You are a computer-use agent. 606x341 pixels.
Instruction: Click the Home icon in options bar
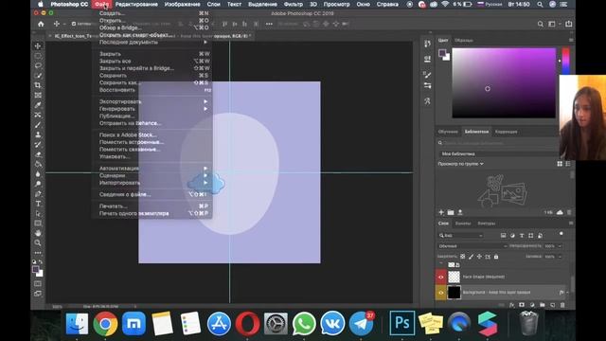click(41, 24)
